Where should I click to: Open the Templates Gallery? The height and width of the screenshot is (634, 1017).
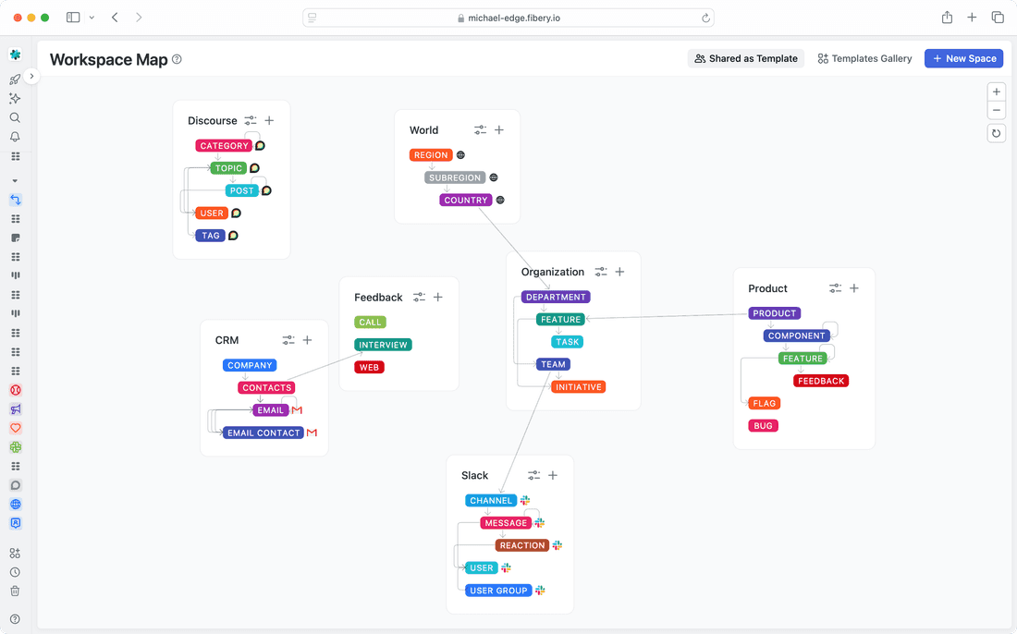click(x=864, y=58)
